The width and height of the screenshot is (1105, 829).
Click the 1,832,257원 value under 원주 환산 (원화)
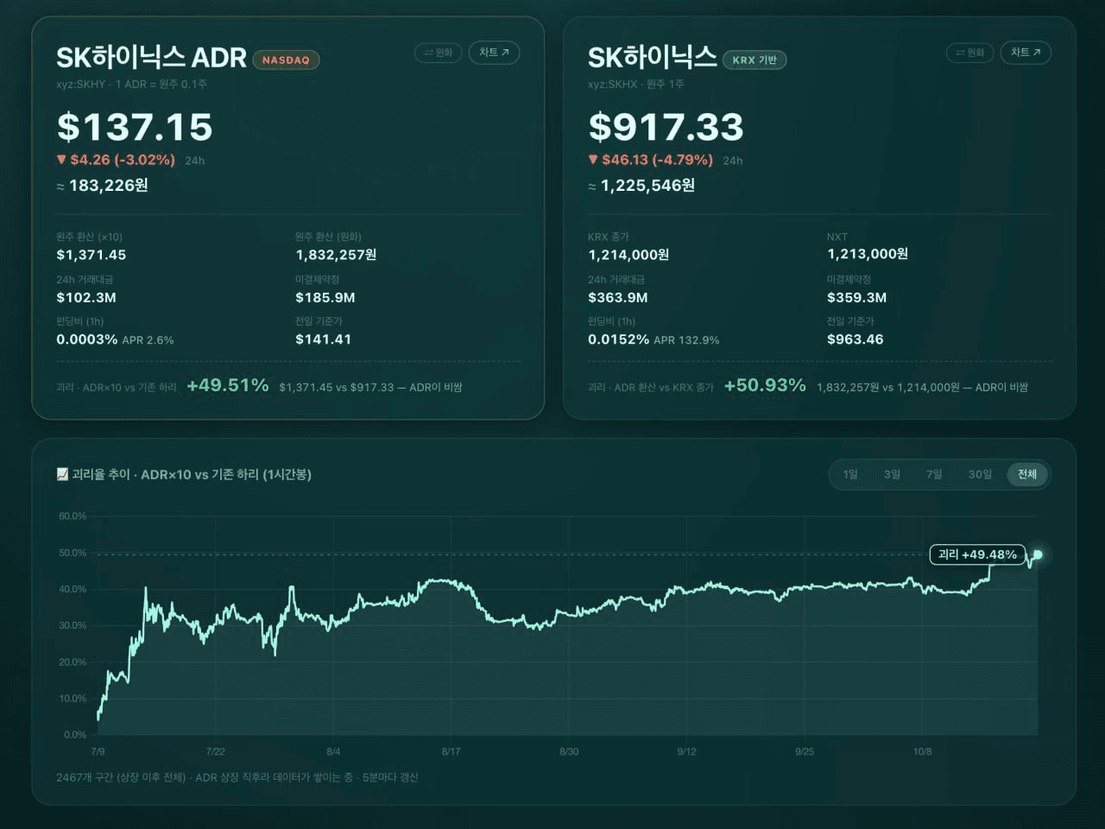[336, 255]
